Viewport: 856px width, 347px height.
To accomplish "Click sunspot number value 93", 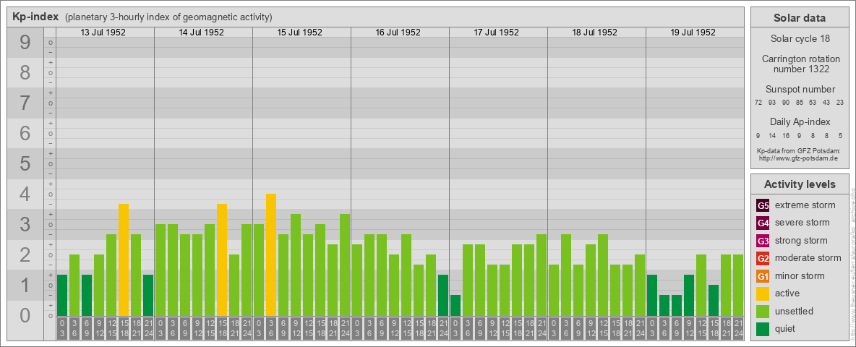I will click(x=772, y=103).
